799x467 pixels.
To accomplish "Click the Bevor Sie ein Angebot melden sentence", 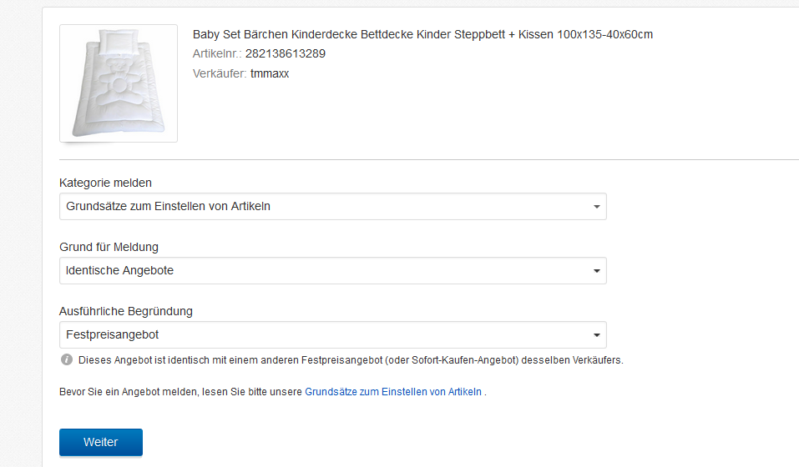I will 180,391.
